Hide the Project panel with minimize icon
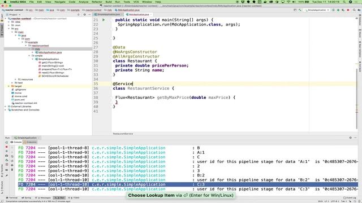 (89, 15)
